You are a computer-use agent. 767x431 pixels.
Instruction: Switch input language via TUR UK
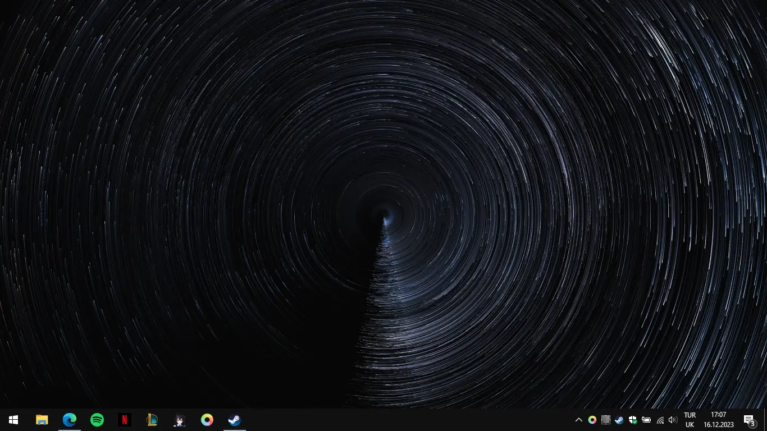click(x=690, y=420)
